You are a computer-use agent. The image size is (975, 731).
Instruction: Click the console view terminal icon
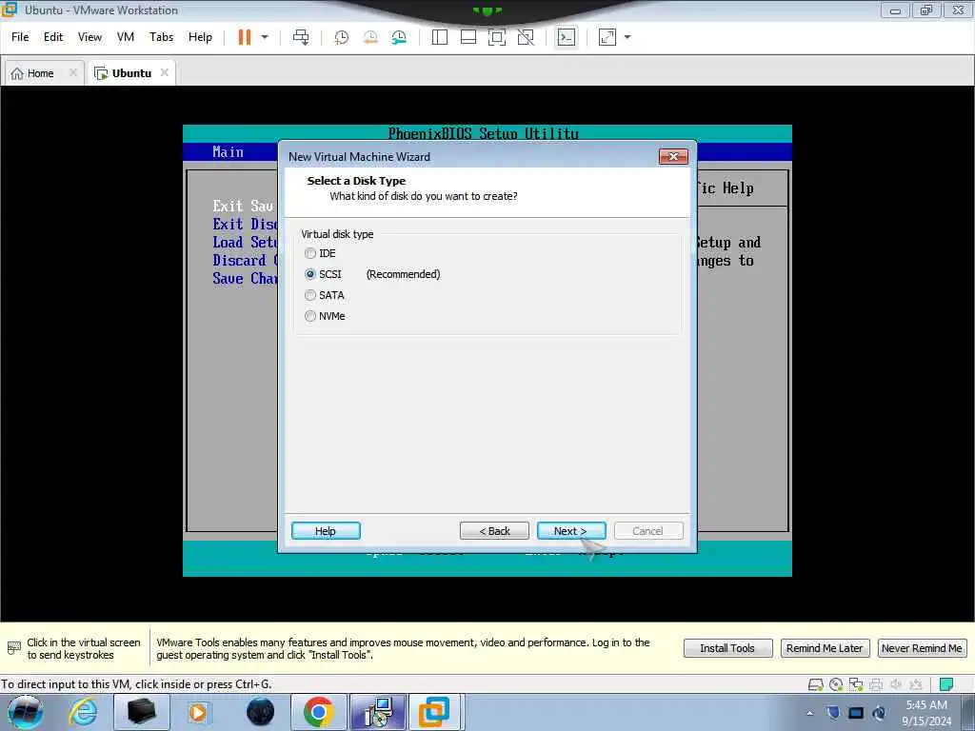(x=566, y=37)
